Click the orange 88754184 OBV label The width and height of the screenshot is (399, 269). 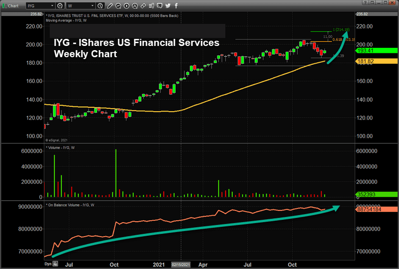point(377,209)
